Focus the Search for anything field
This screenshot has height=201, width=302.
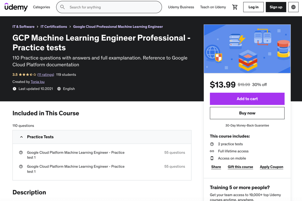pyautogui.click(x=109, y=7)
